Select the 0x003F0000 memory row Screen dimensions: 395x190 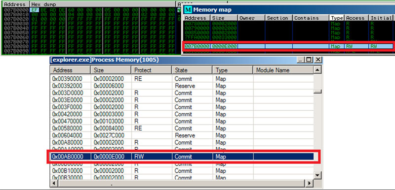182,107
